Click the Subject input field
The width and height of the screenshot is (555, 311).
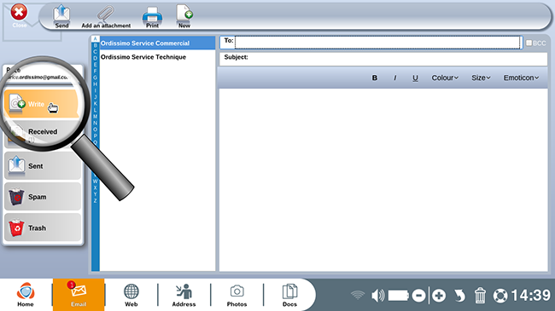pos(383,59)
